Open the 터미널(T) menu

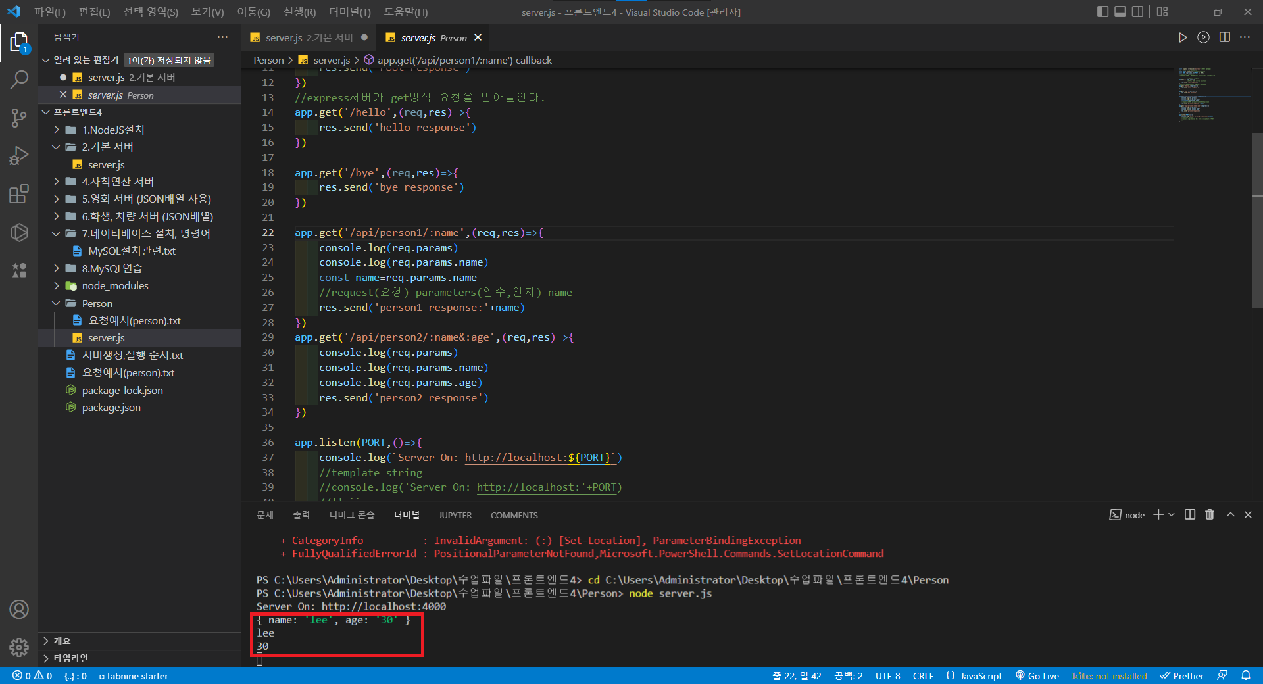tap(349, 12)
